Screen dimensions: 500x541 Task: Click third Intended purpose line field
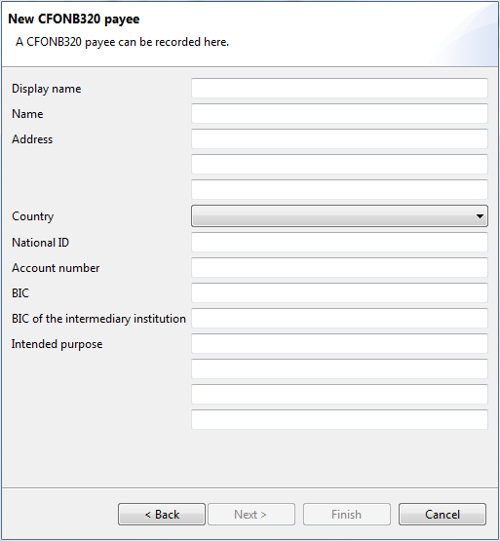(339, 395)
